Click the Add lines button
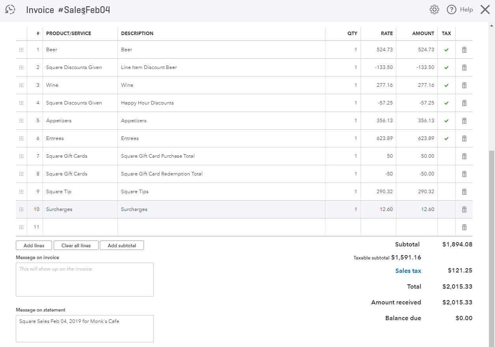The image size is (495, 347). point(34,245)
